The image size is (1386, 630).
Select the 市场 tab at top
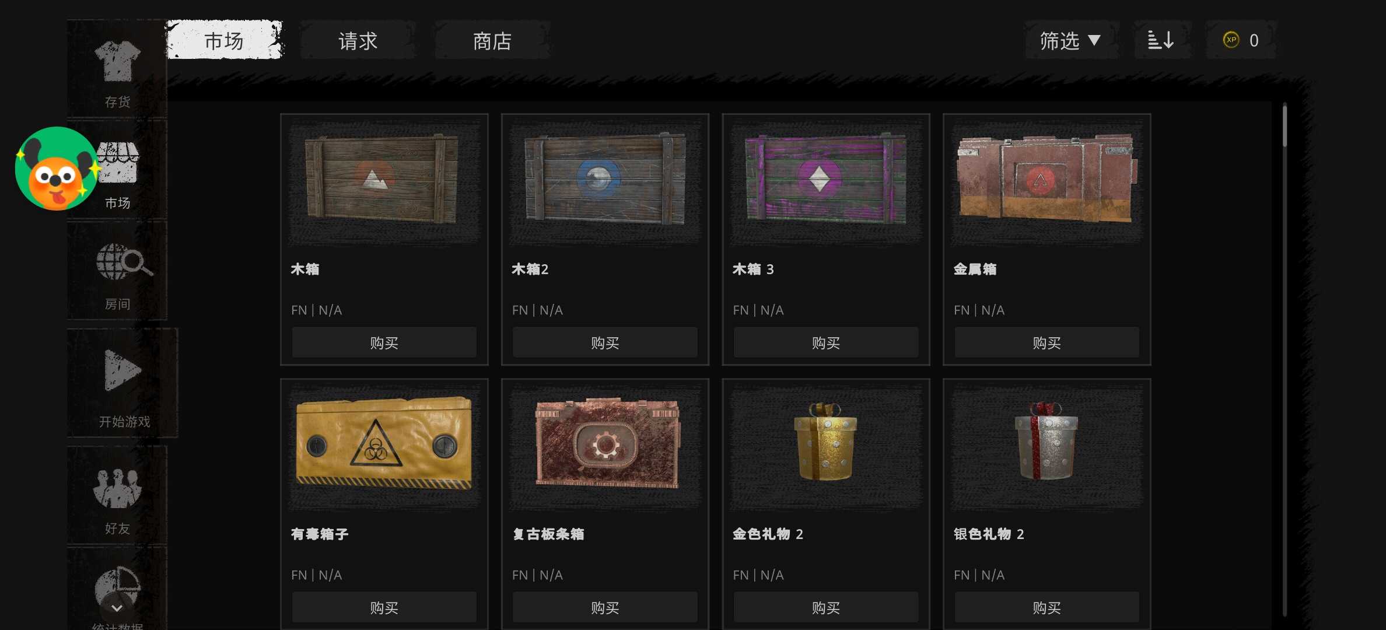click(225, 40)
